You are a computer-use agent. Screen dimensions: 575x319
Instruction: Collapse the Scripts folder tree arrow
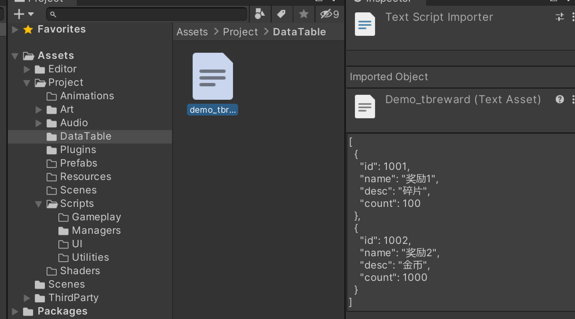click(x=38, y=204)
